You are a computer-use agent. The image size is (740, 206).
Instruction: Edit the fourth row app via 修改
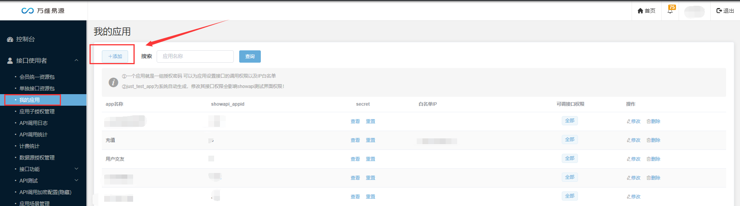(x=634, y=178)
